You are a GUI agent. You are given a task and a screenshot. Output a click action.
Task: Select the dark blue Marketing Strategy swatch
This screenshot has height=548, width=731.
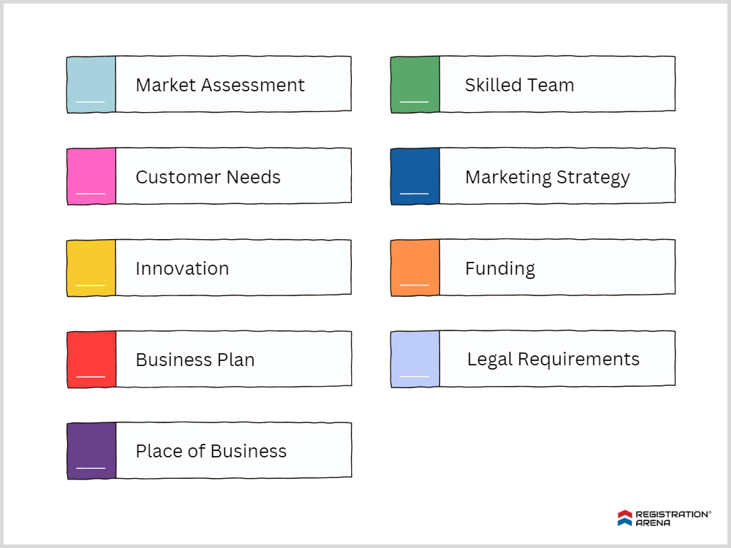[415, 176]
